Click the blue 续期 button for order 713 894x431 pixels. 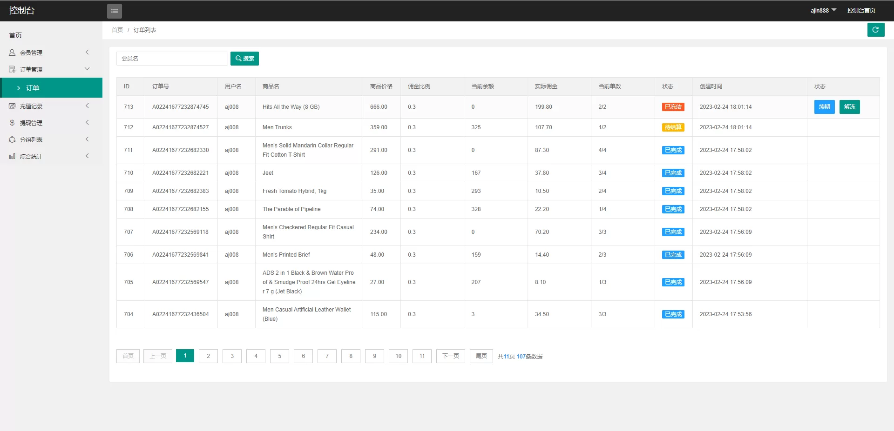click(824, 107)
